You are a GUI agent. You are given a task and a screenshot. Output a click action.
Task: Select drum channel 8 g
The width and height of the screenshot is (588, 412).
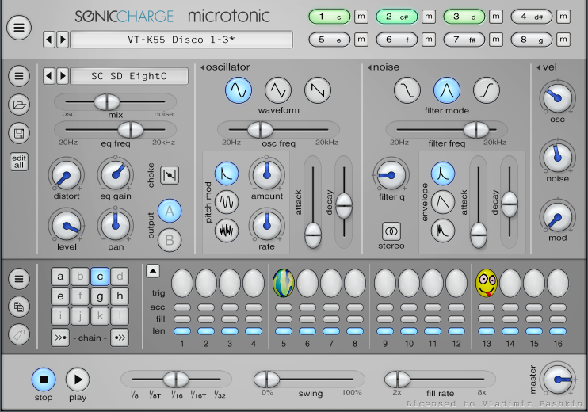tap(532, 40)
